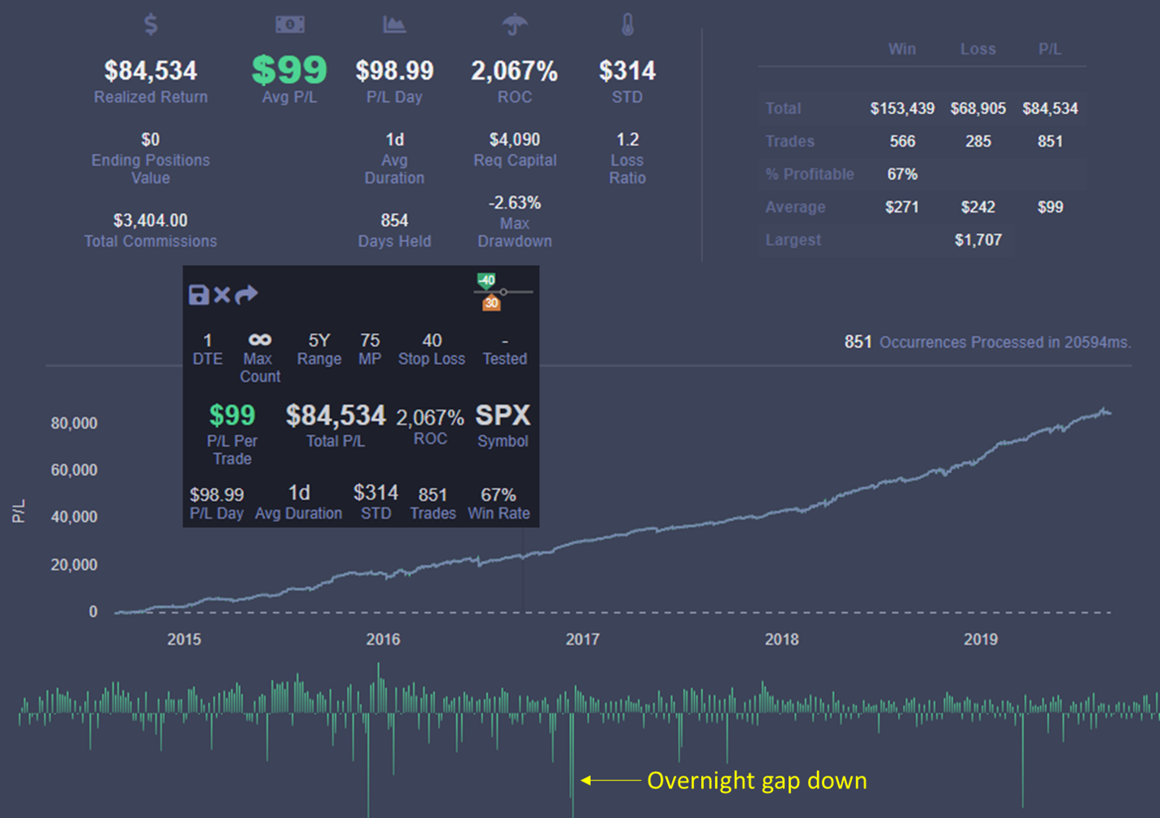The width and height of the screenshot is (1160, 818).
Task: Click the 851 Occurrences Processed text
Action: click(x=987, y=342)
